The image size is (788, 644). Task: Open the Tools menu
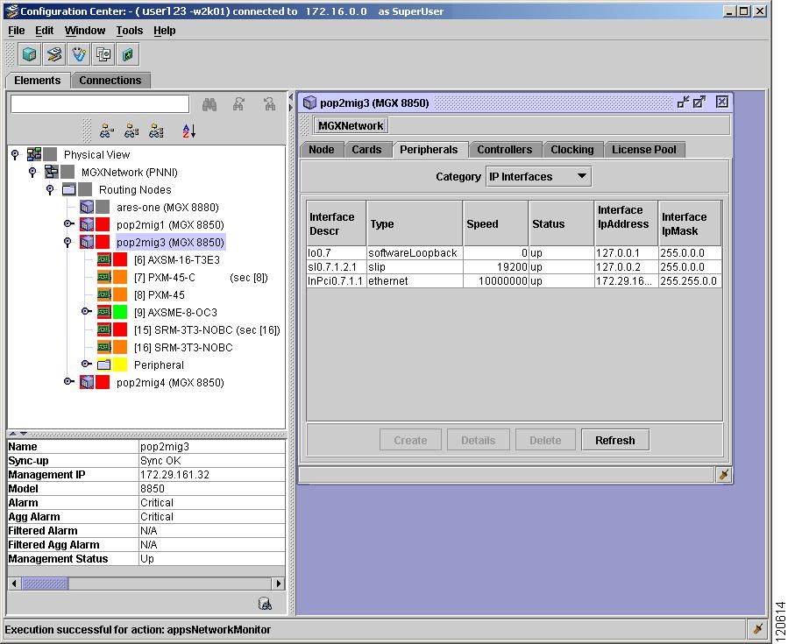[x=130, y=31]
